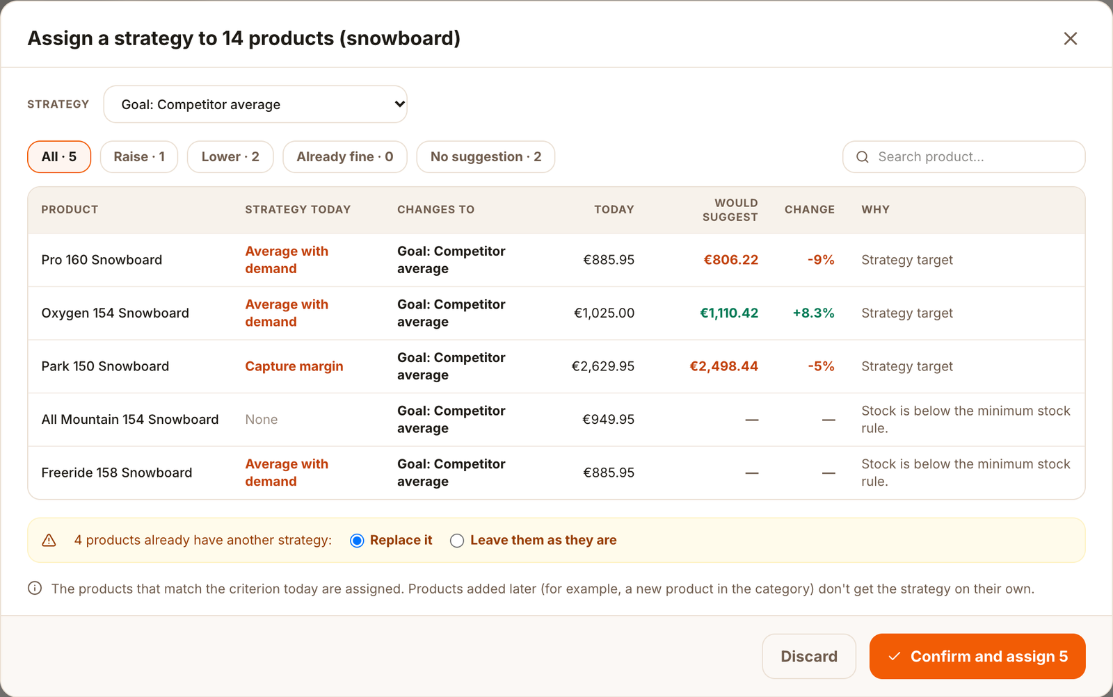This screenshot has width=1113, height=697.
Task: Click the Changes To column header
Action: point(435,210)
